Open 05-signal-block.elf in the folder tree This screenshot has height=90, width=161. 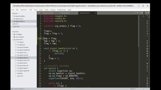pos(23,65)
